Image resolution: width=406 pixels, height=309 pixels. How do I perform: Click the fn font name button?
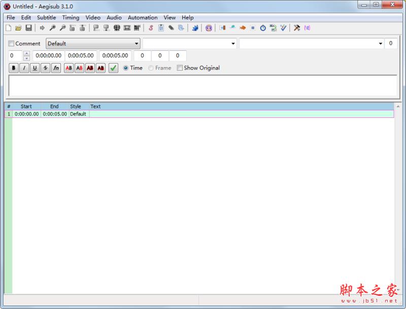[x=56, y=68]
